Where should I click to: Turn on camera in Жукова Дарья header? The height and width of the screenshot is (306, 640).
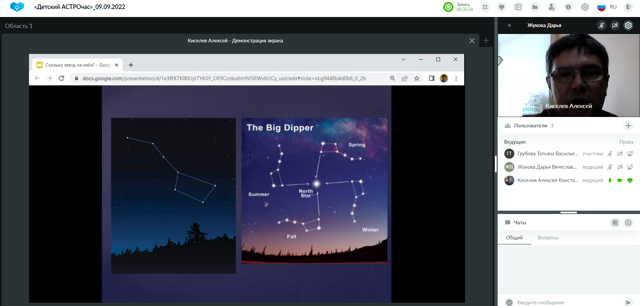[x=615, y=25]
